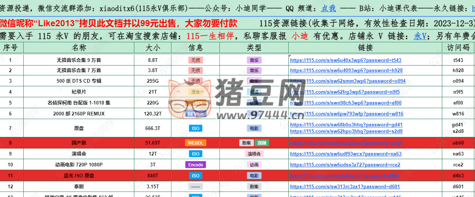Select the size cell 8.8T
The image size is (475, 197).
pyautogui.click(x=153, y=60)
